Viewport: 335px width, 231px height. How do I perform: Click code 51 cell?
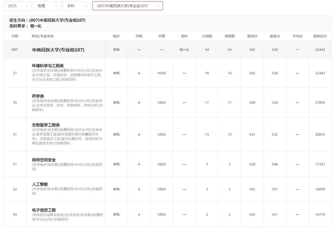15,165
